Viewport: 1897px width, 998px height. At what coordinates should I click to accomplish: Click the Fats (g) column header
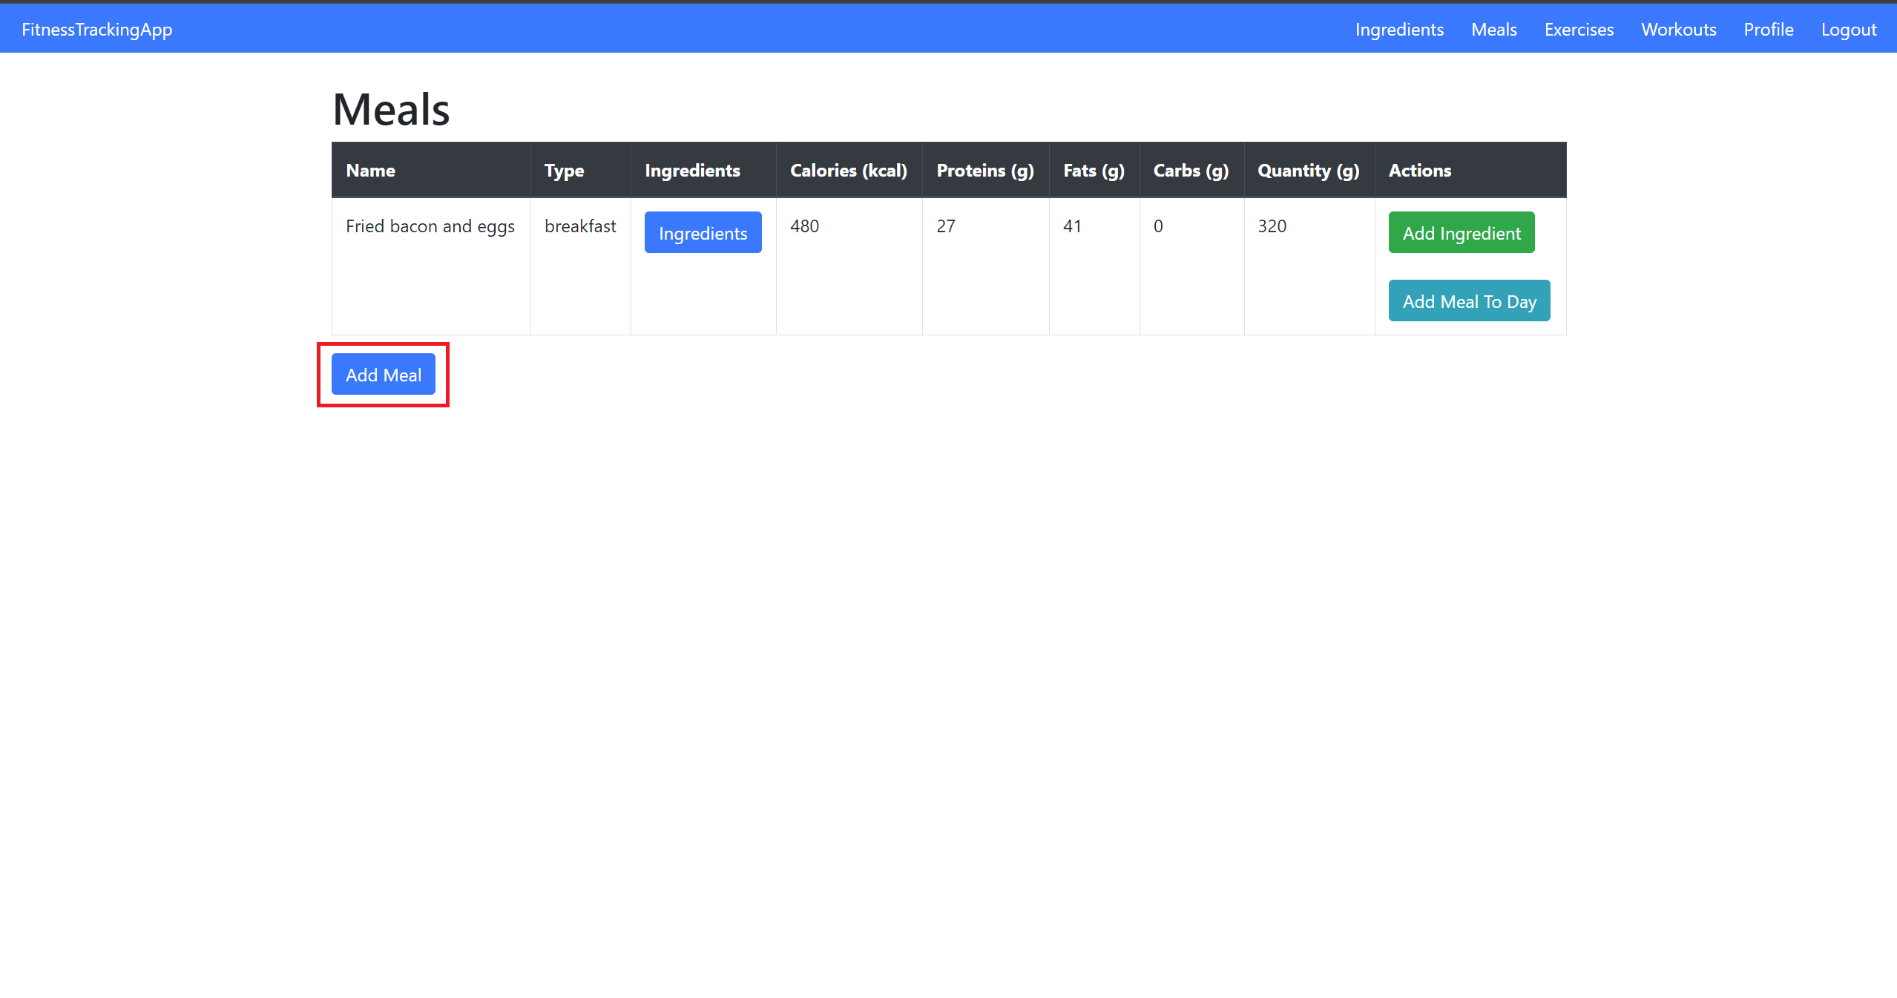1093,171
